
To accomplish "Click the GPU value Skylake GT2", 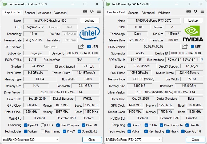I will pyautogui.click(x=35, y=27).
